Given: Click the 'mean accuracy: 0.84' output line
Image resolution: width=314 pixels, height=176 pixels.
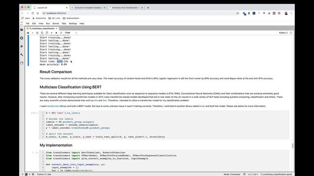Looking at the screenshot, I should point(53,65).
